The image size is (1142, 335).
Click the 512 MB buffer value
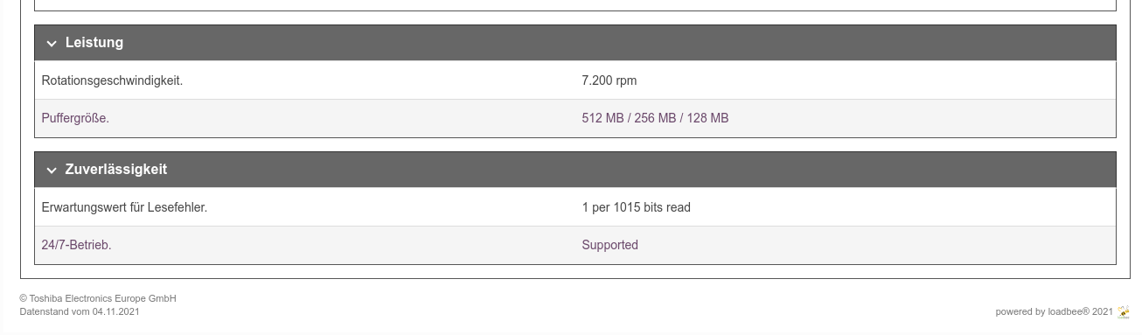602,118
